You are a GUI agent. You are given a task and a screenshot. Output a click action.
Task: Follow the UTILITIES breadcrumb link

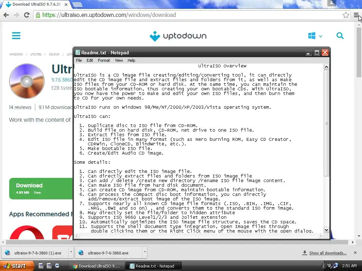36,54
